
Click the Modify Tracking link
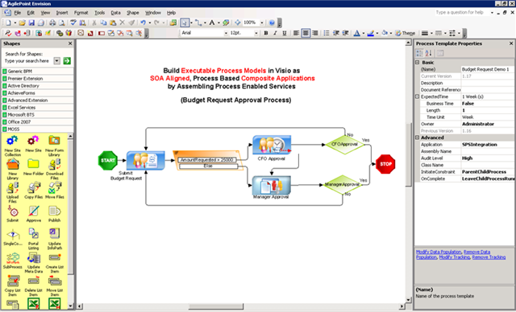click(x=454, y=257)
